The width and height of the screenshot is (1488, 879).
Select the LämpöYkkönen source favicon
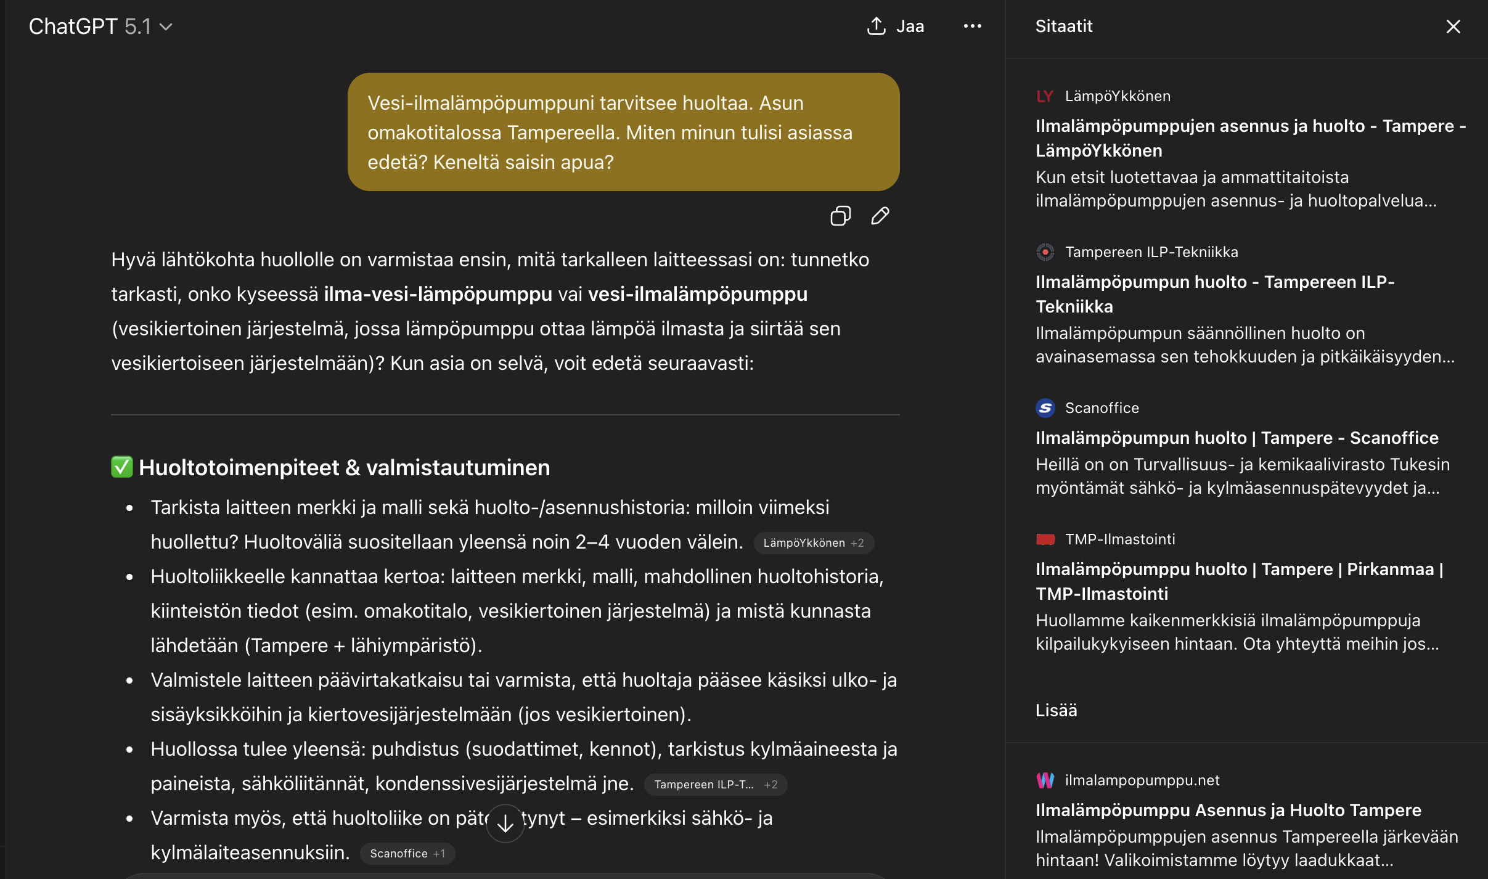pyautogui.click(x=1045, y=96)
